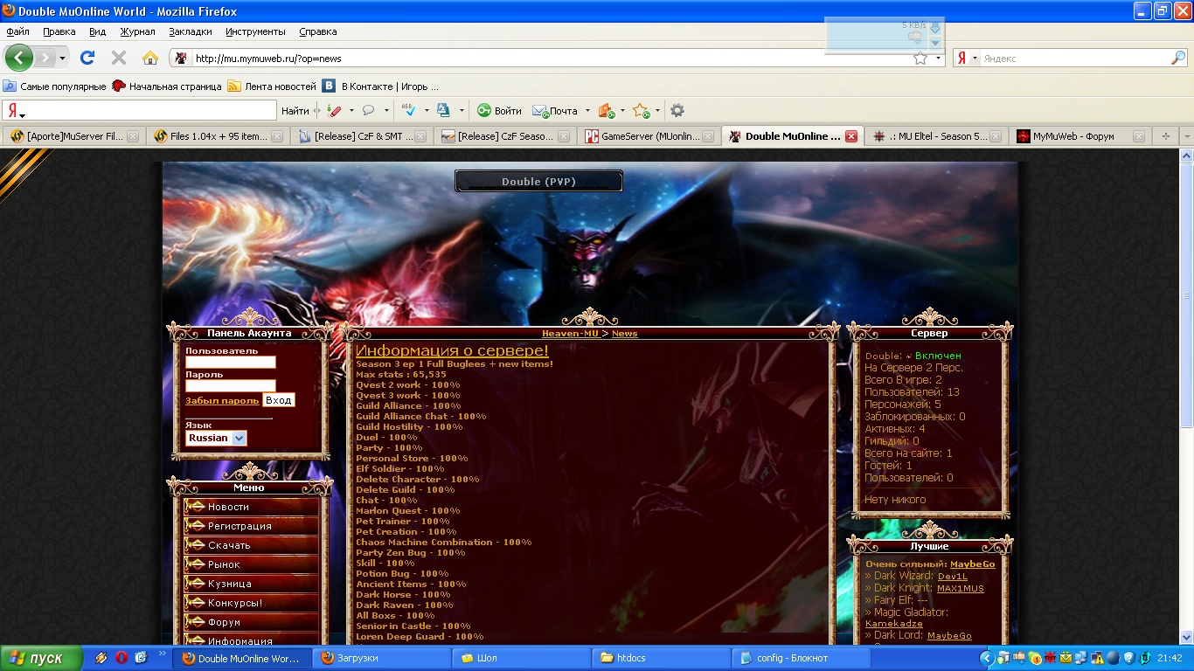Open the Журнал menu

coord(137,31)
